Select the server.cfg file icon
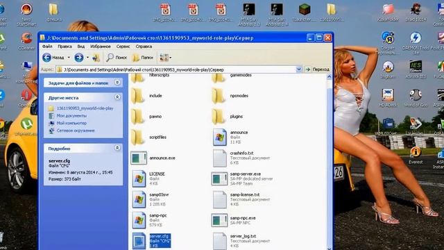The image size is (444, 250). 139,241
